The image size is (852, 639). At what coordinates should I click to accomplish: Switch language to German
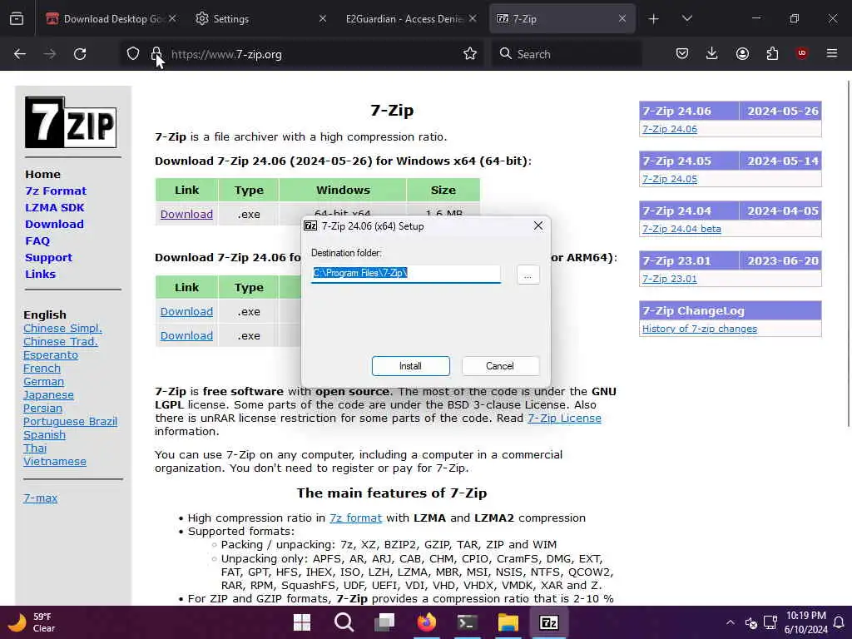43,381
